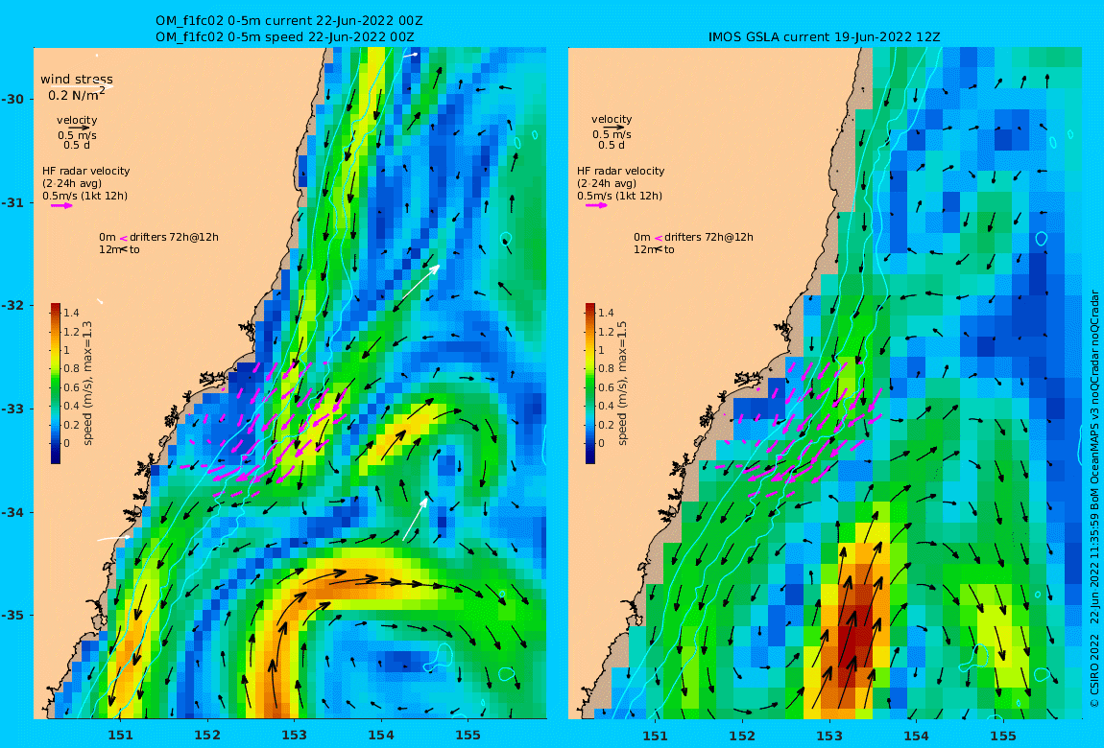Click '0.5 d' text in the IMOS GSLA legend
The width and height of the screenshot is (1104, 748).
tap(612, 145)
